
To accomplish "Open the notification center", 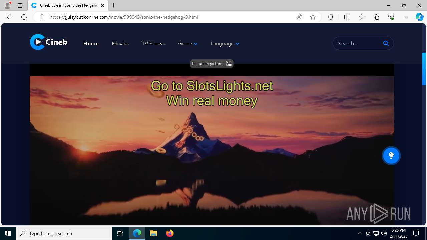I will [416, 233].
